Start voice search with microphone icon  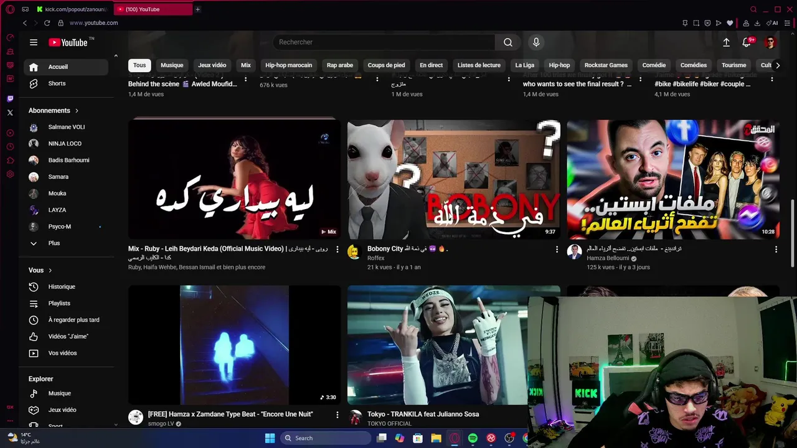536,42
